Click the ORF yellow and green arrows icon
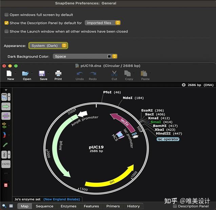This screenshot has width=216, height=210. [x=4, y=126]
